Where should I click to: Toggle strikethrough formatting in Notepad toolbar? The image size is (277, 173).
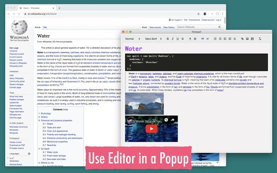click(183, 39)
